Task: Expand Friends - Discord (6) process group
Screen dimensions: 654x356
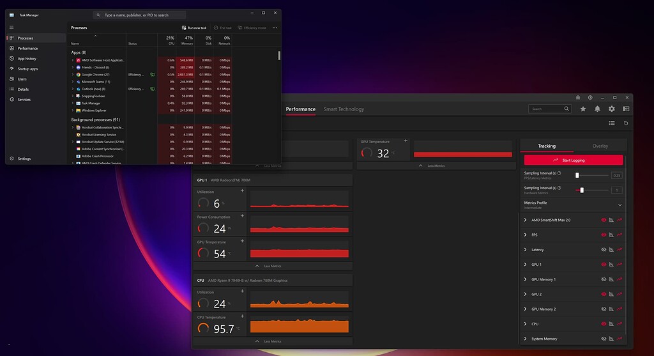Action: tap(73, 67)
